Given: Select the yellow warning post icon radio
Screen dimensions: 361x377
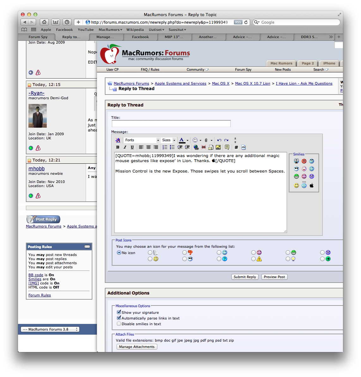Looking at the screenshot, I should [253, 259].
